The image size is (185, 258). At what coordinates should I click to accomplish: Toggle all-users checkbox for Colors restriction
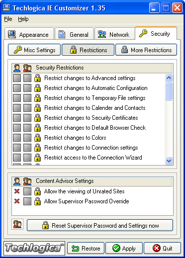[x=27, y=138]
